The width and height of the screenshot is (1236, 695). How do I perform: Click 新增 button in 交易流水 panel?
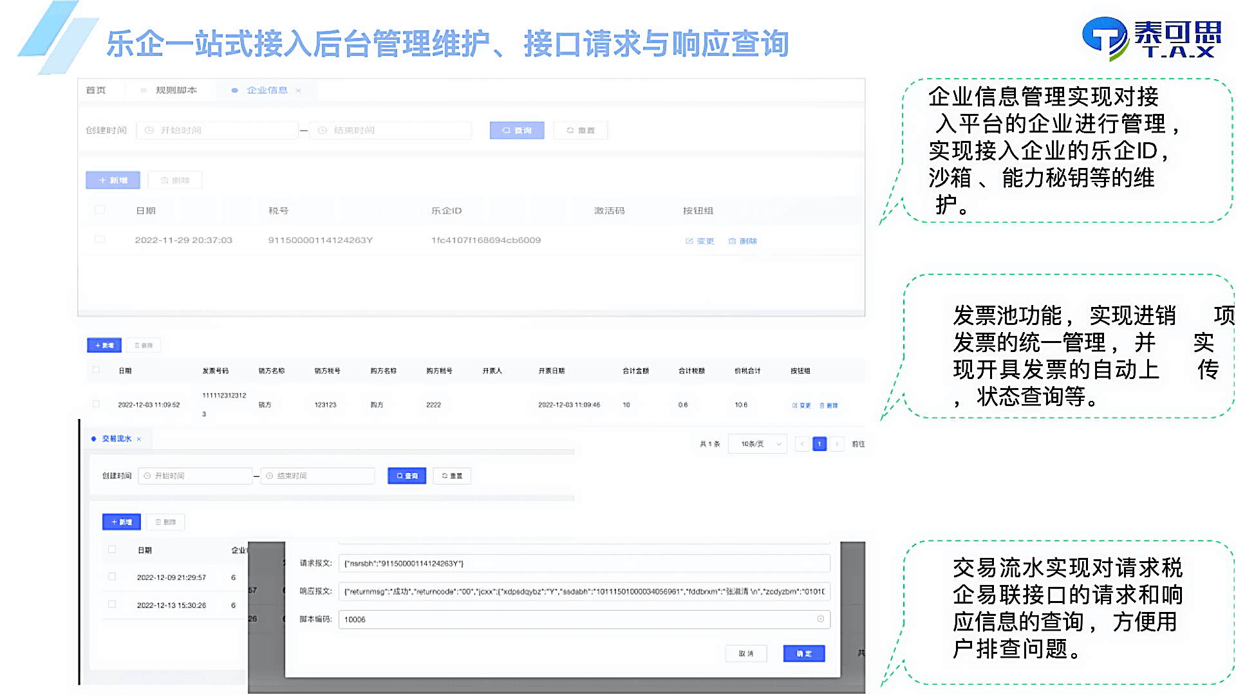pos(122,522)
